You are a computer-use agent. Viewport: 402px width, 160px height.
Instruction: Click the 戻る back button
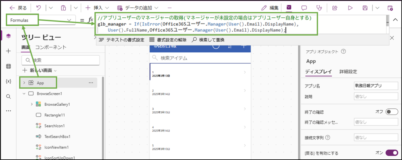(x=18, y=7)
